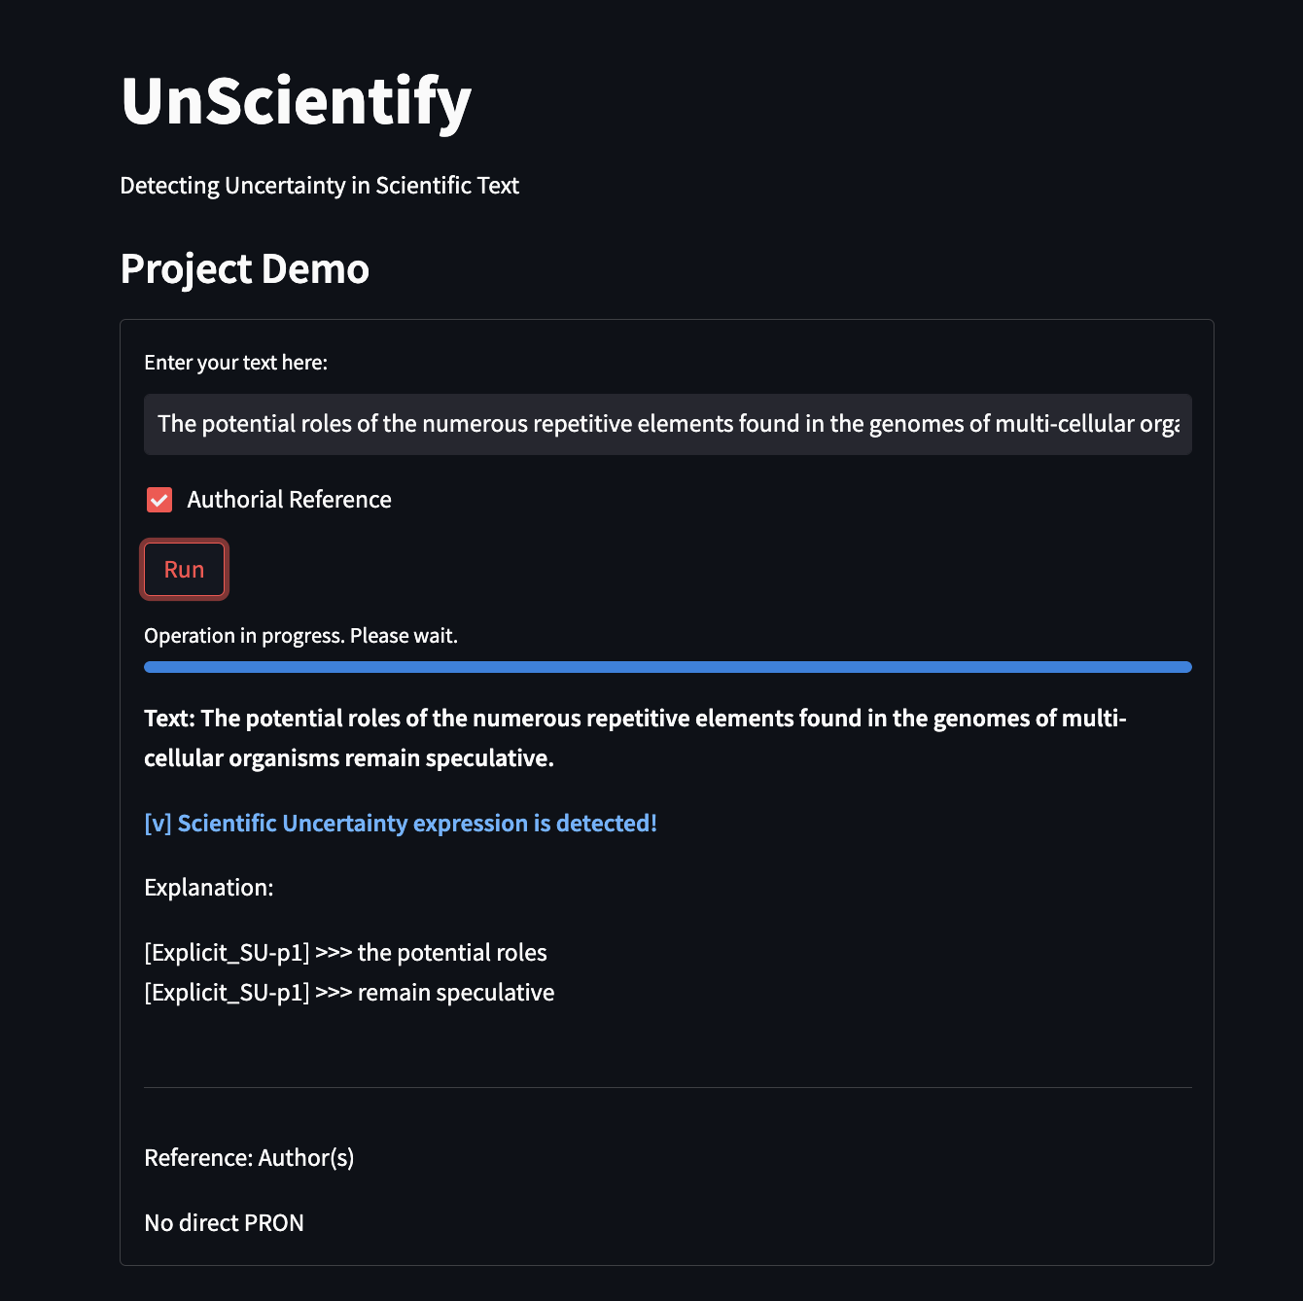Click the 'Operation in progress' status message
1303x1301 pixels.
point(300,636)
